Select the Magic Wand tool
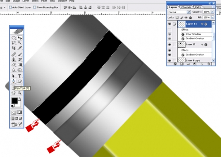Image resolution: width=221 pixels, height=157 pixels. [20, 43]
